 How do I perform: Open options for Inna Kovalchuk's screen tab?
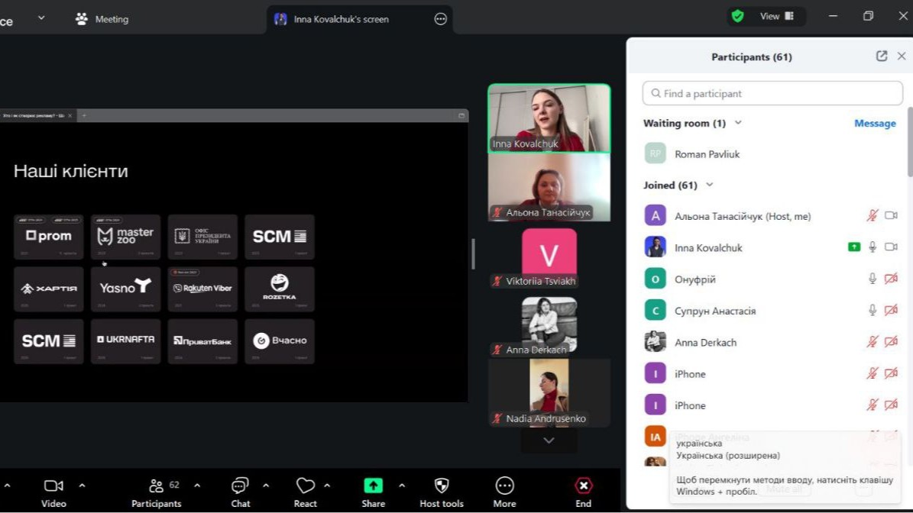pos(440,19)
